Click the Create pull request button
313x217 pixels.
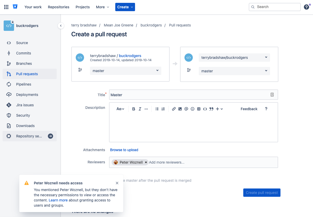coord(262,193)
